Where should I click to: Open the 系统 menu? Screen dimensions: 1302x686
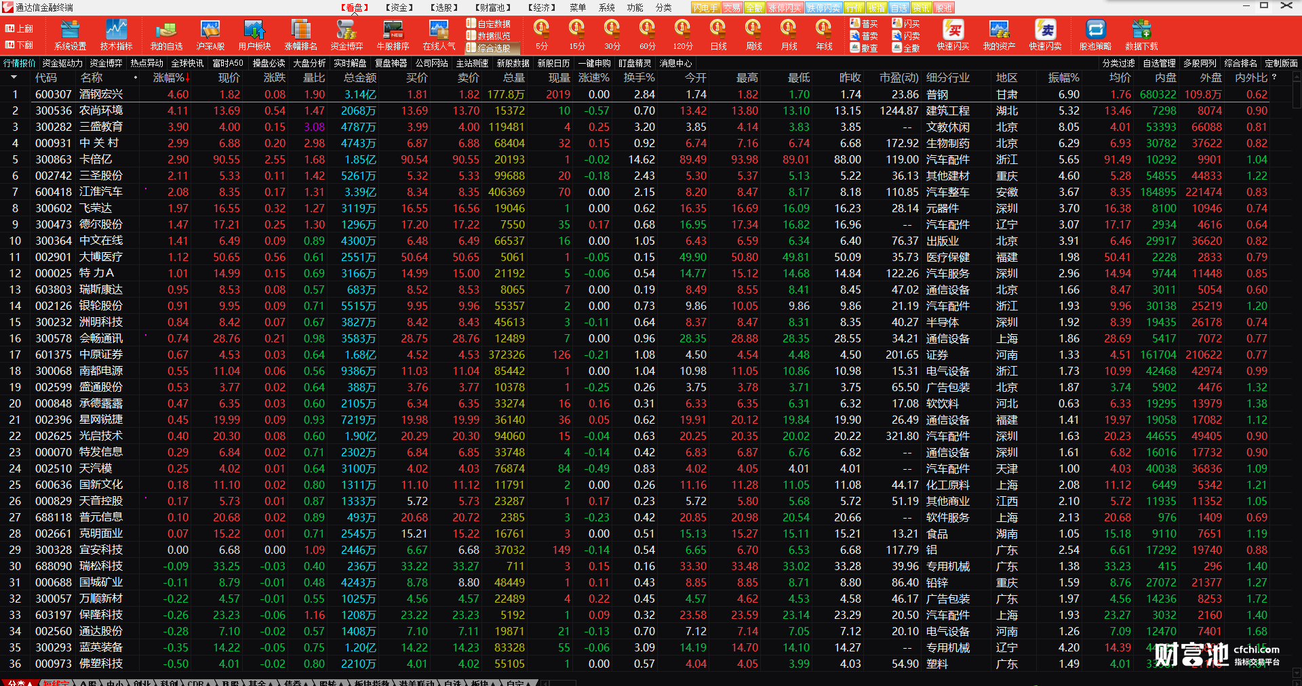606,7
